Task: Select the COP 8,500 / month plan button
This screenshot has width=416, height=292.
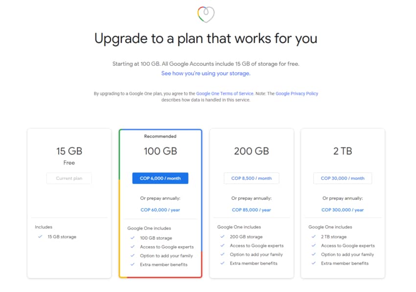Action: (251, 178)
